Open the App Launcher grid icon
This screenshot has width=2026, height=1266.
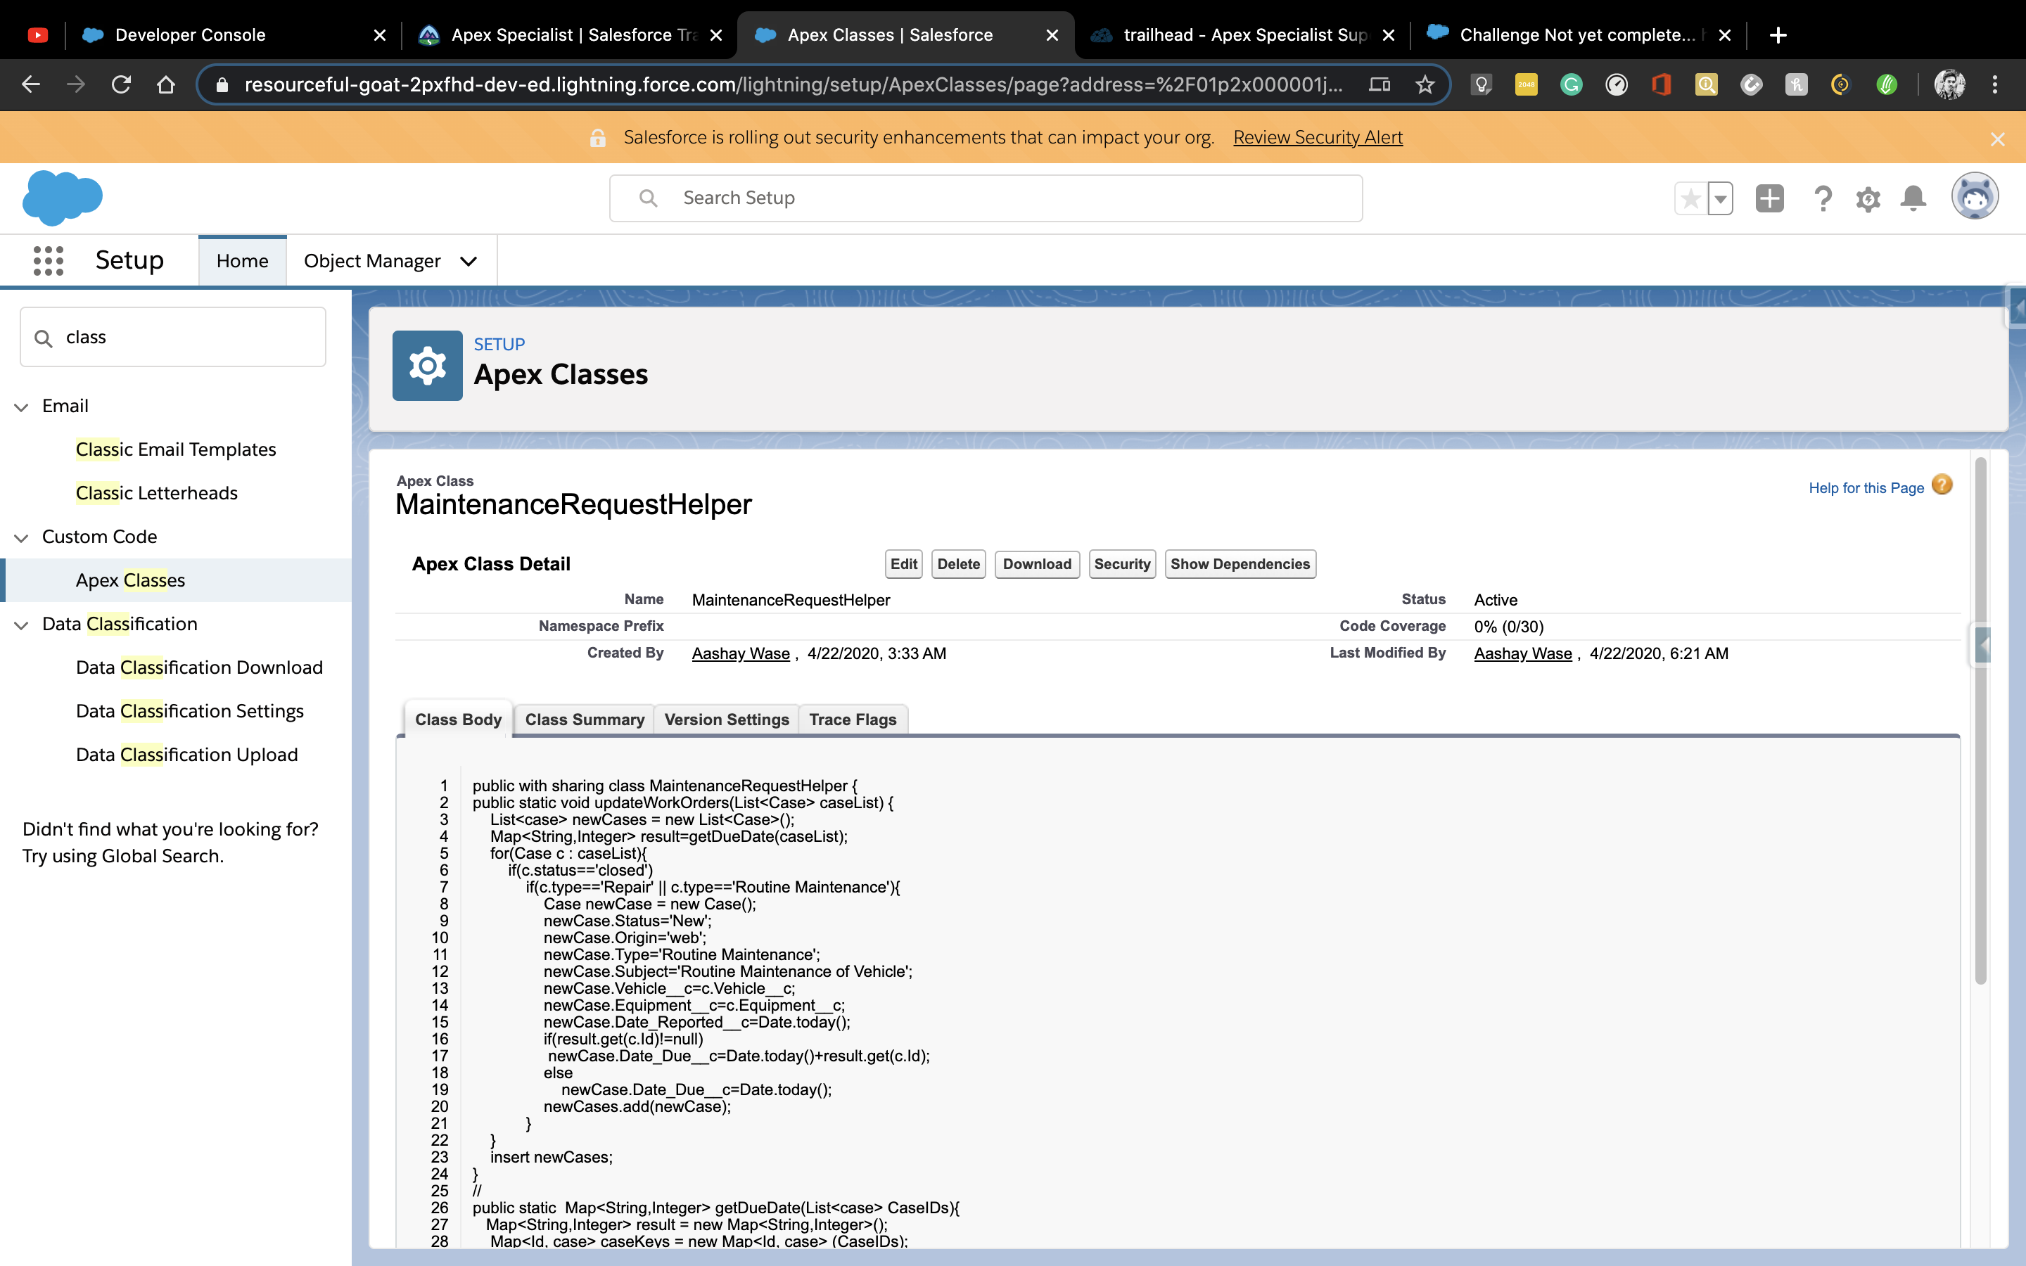tap(49, 260)
